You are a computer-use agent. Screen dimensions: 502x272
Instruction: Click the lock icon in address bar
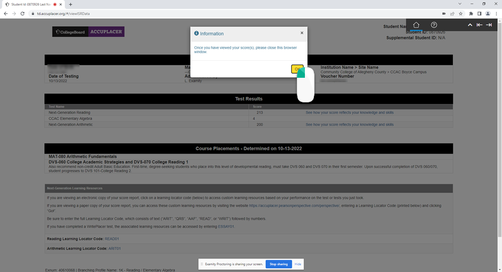33,14
